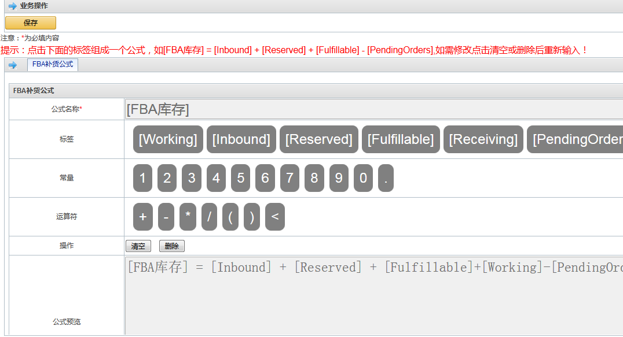Click 删除 to delete last entry
Image resolution: width=623 pixels, height=337 pixels.
(171, 246)
